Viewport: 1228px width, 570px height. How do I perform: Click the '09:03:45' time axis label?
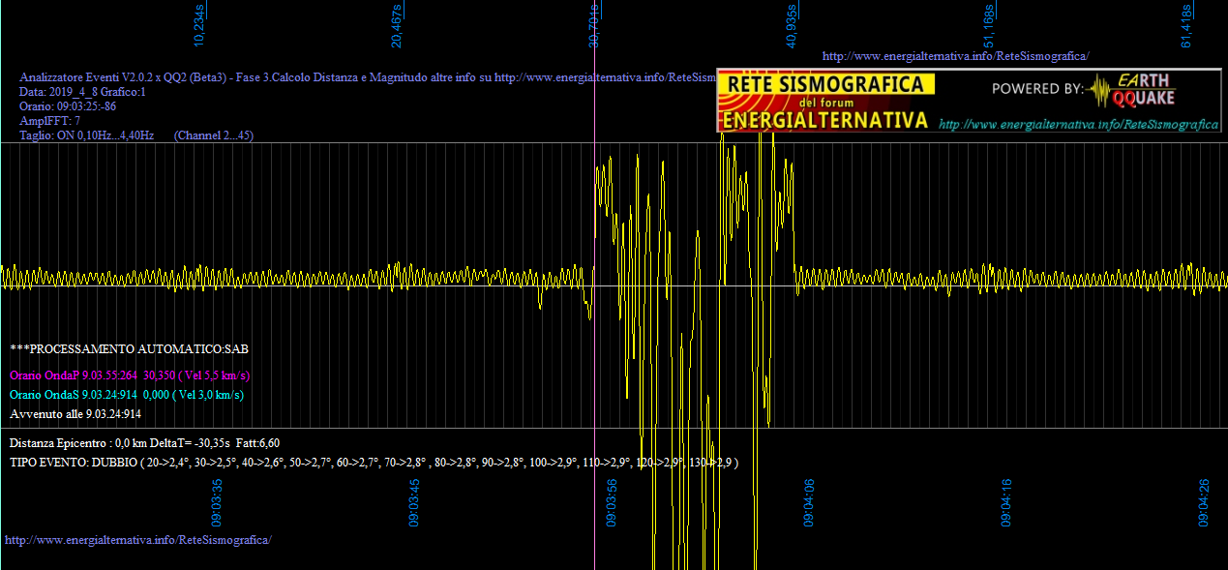click(415, 502)
